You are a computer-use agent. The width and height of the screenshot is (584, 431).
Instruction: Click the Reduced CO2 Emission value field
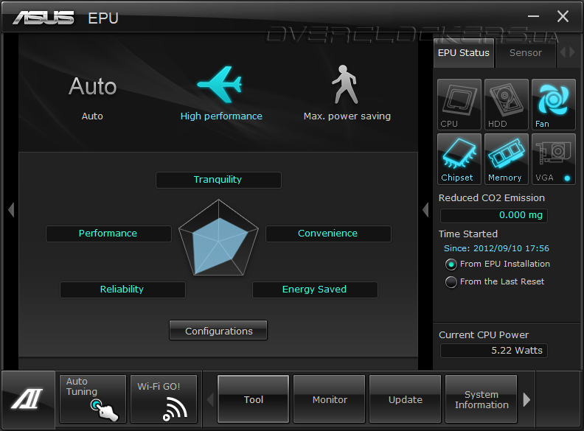[x=494, y=215]
